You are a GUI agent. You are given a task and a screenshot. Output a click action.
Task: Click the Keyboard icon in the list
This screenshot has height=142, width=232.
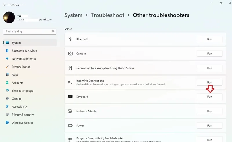(70, 97)
